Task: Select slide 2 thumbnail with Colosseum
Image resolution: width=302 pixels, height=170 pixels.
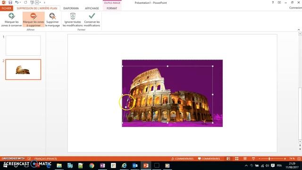Action: pos(23,69)
